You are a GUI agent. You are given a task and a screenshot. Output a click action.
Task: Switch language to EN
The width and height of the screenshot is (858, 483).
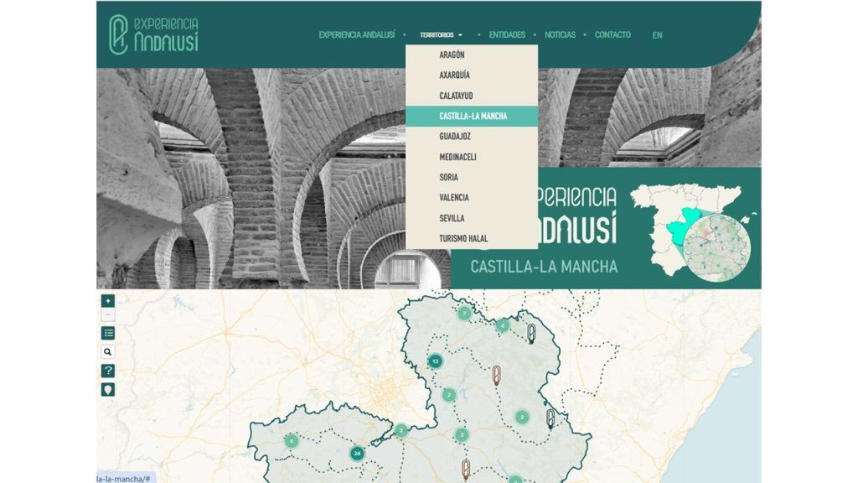pos(657,35)
